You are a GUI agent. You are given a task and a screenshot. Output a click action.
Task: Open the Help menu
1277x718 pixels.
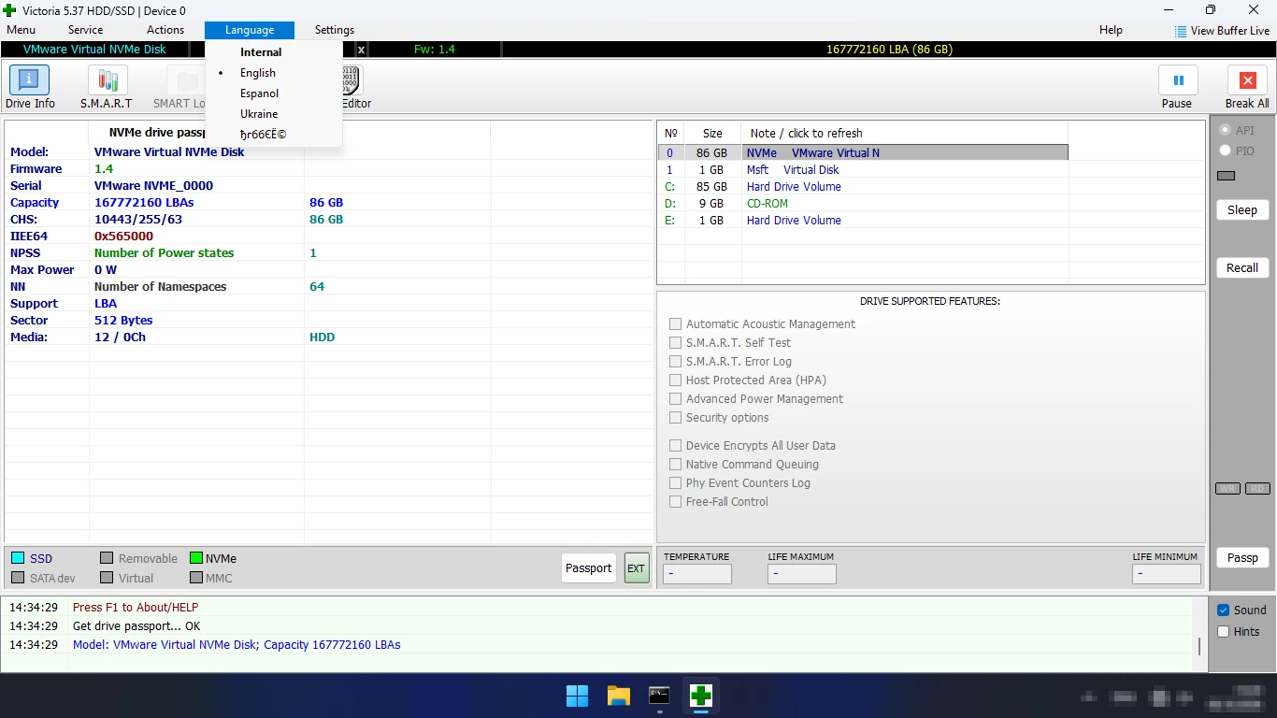[1111, 30]
